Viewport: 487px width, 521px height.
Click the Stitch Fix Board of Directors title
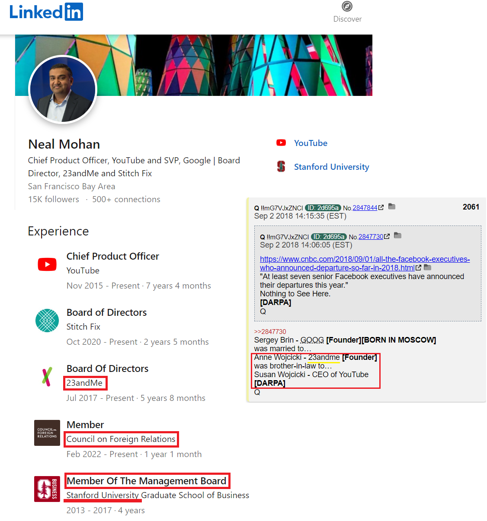[x=107, y=312]
